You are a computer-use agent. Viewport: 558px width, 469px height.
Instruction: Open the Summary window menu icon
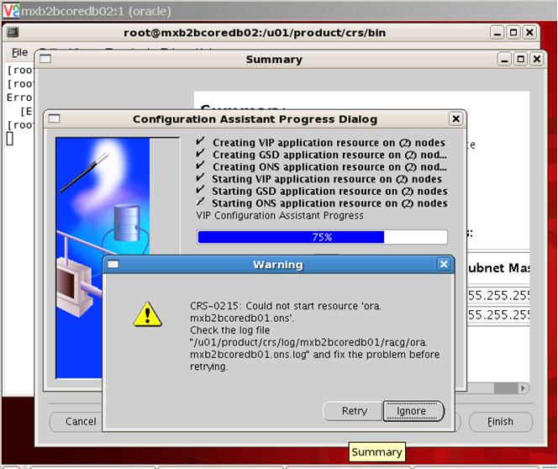click(x=45, y=59)
